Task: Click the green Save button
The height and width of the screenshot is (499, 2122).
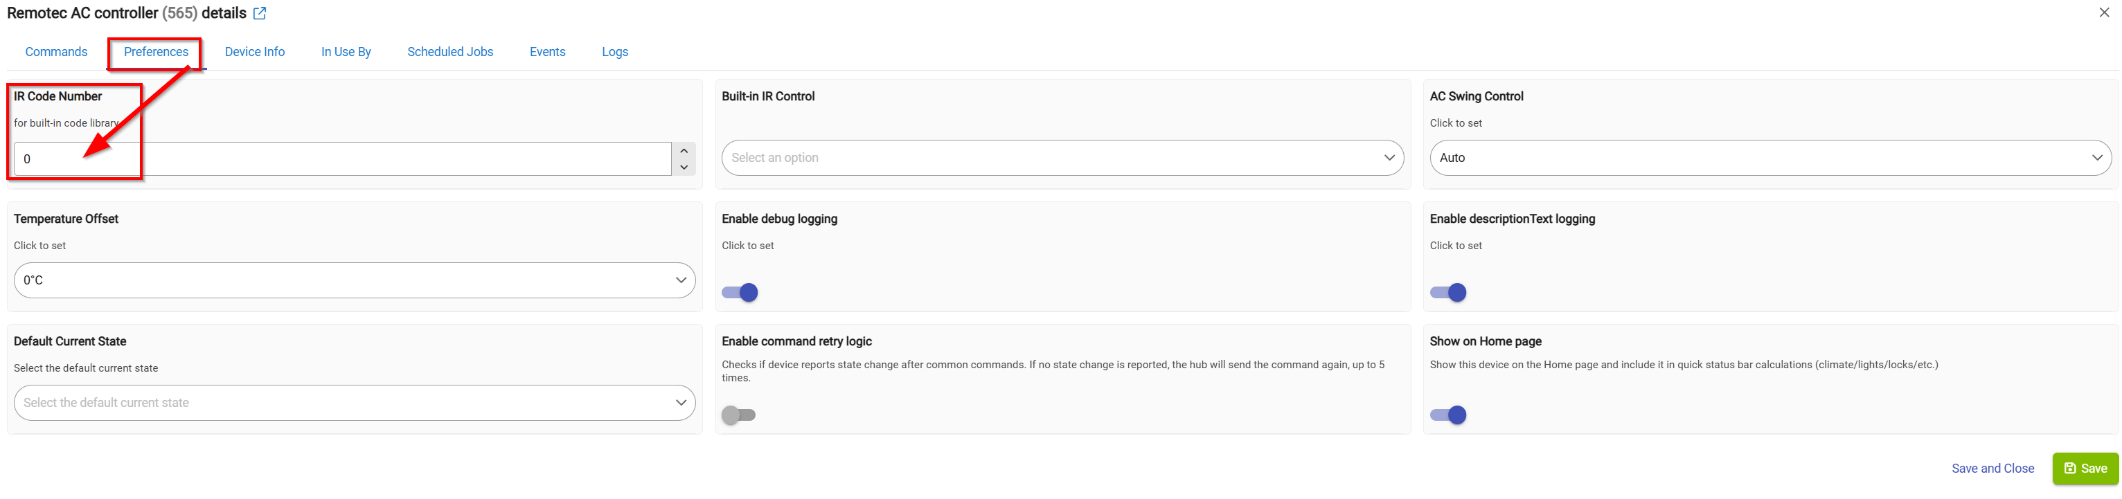Action: [x=2085, y=469]
